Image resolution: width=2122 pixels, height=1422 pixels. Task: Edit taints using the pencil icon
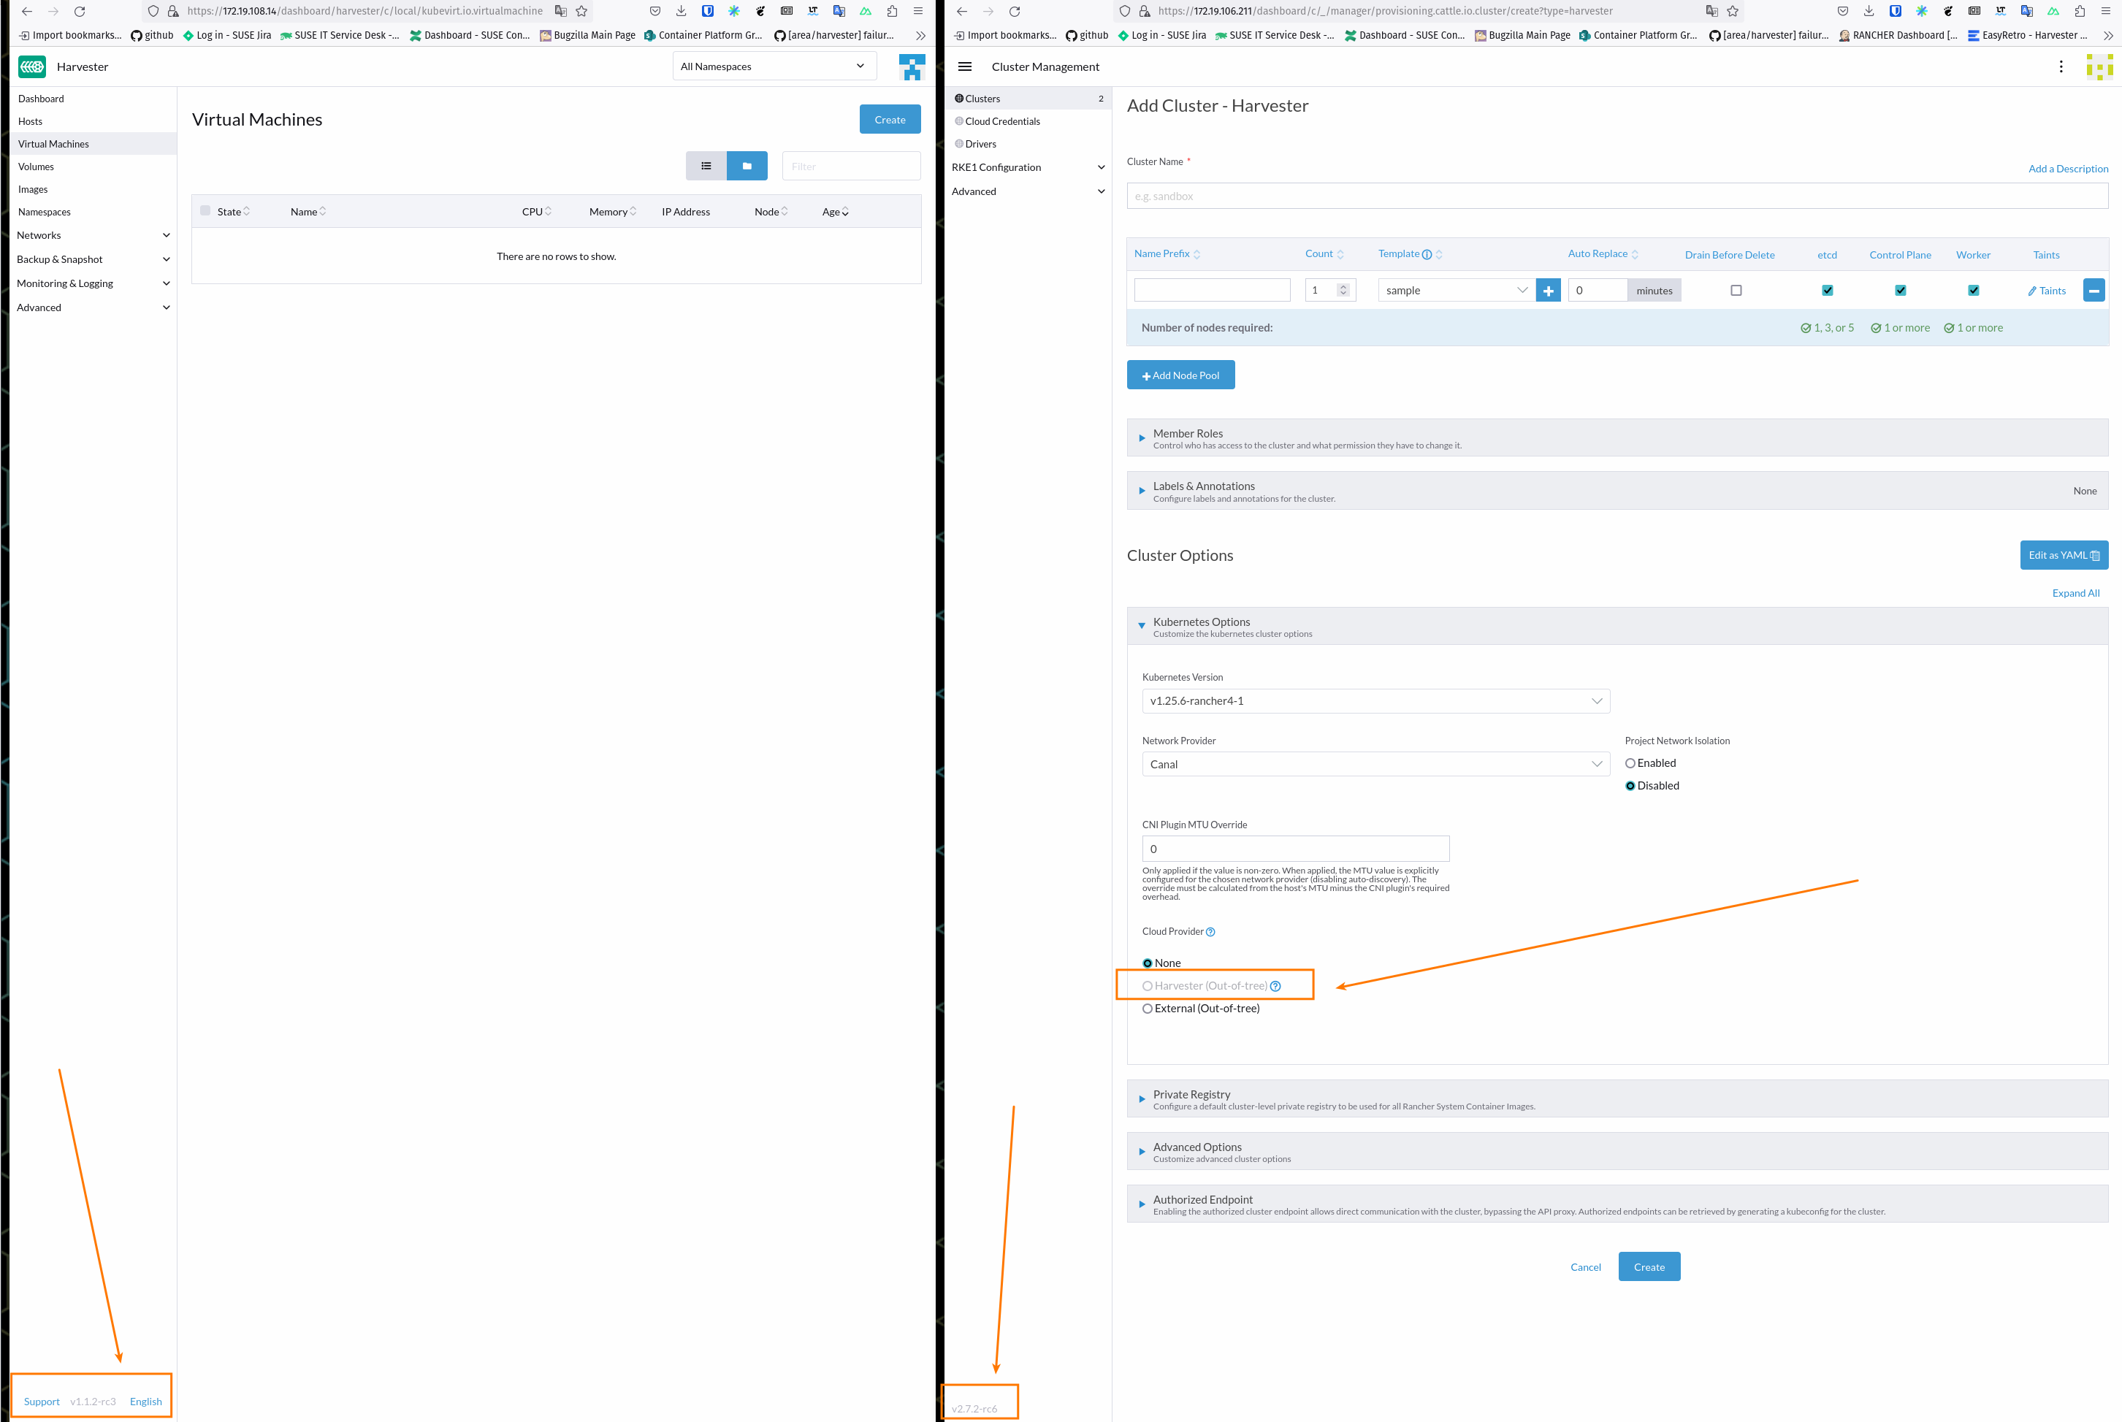pyautogui.click(x=2046, y=290)
